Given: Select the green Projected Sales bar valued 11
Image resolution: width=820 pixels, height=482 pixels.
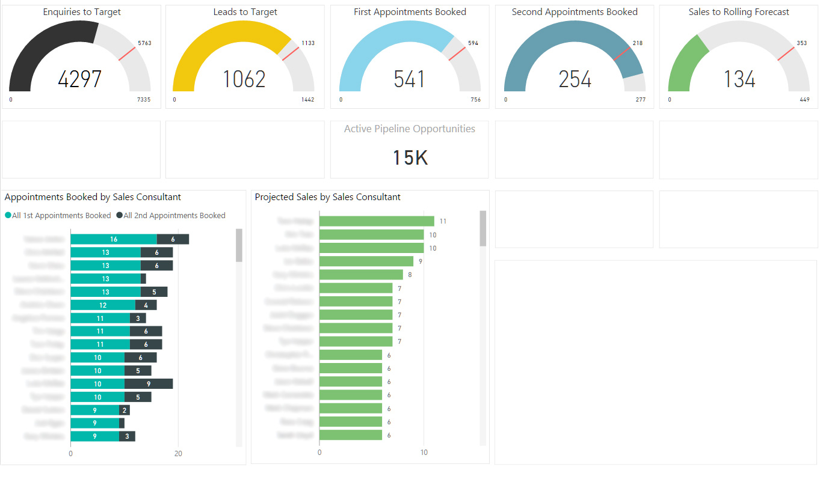Looking at the screenshot, I should (377, 221).
